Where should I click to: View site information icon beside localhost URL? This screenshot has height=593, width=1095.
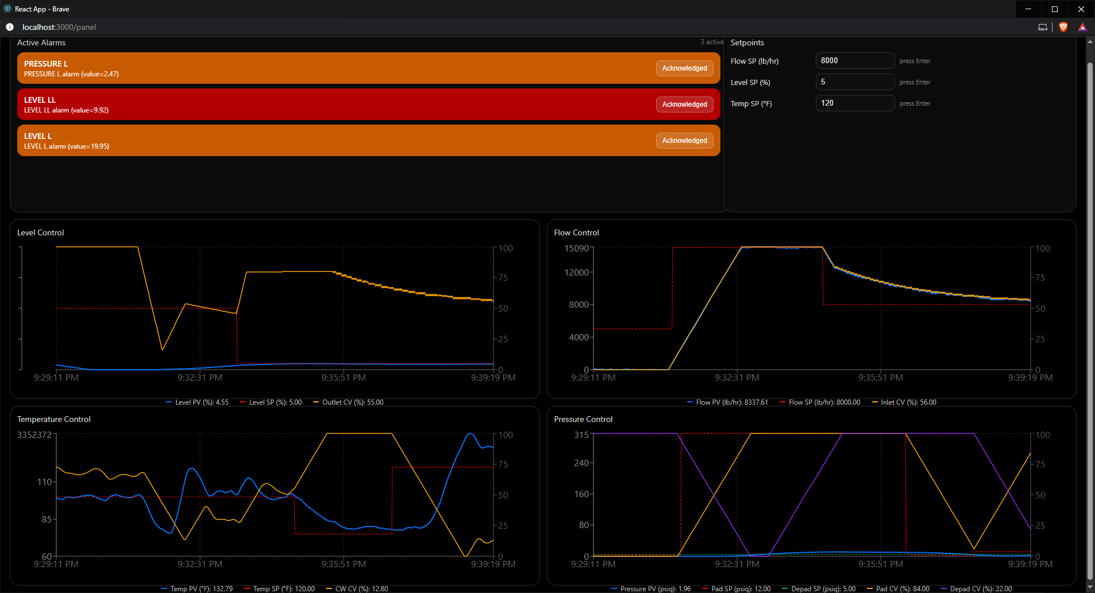pos(10,27)
